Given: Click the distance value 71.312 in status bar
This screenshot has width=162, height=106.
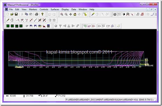Looking at the screenshot, I should tap(62, 96).
